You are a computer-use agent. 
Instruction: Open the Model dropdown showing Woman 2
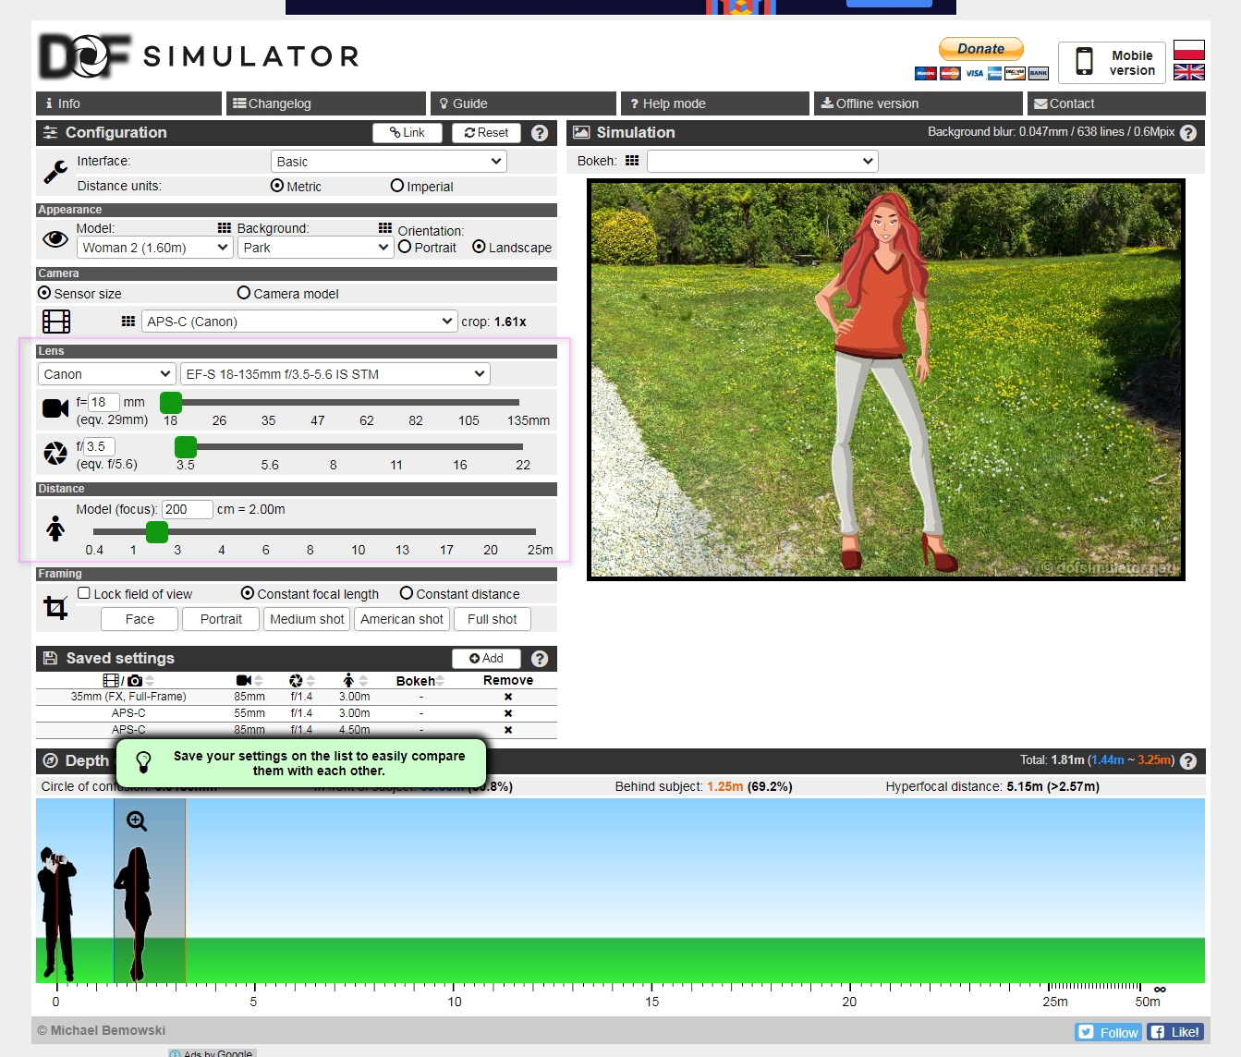tap(154, 248)
